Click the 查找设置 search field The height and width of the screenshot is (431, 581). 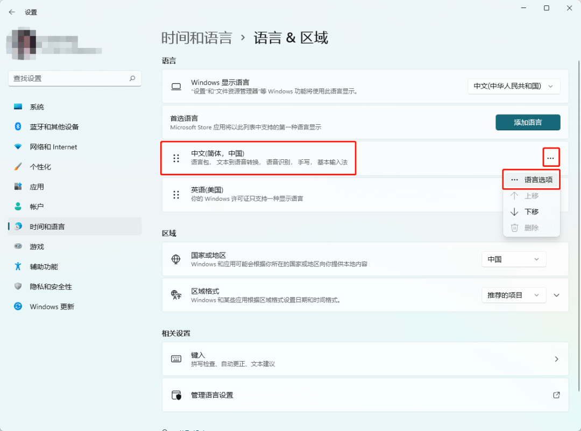(74, 78)
